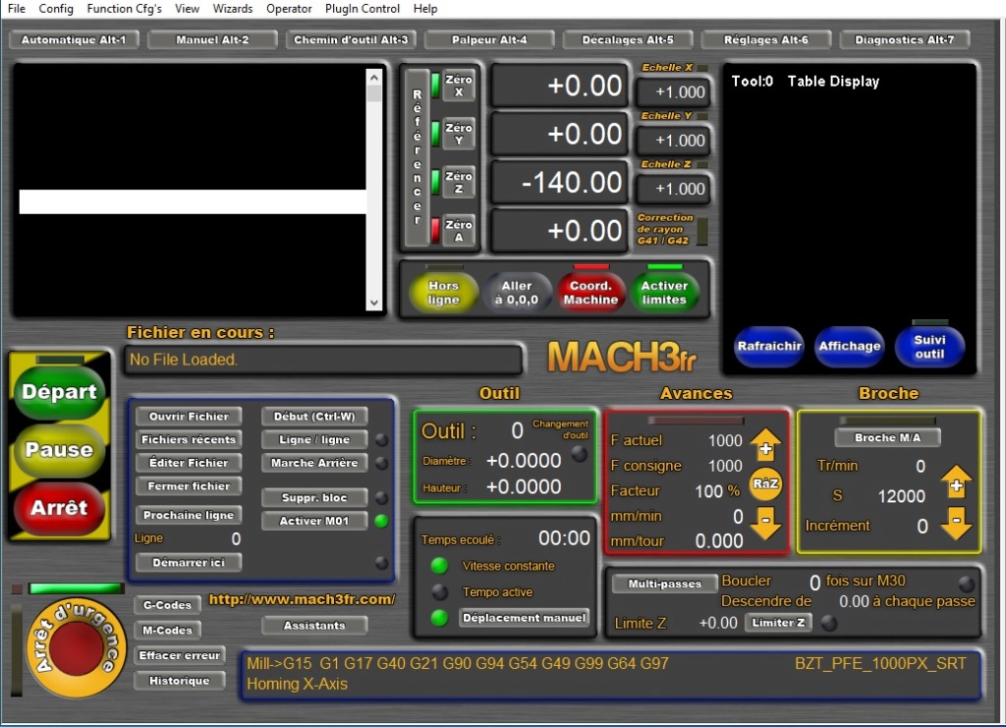Toggle Activer M01 optional stop
Viewport: 1006px width, 727px height.
pos(314,521)
